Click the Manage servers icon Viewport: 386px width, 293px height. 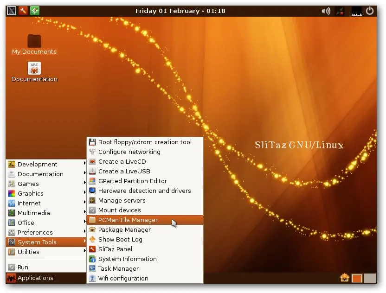pyautogui.click(x=92, y=200)
